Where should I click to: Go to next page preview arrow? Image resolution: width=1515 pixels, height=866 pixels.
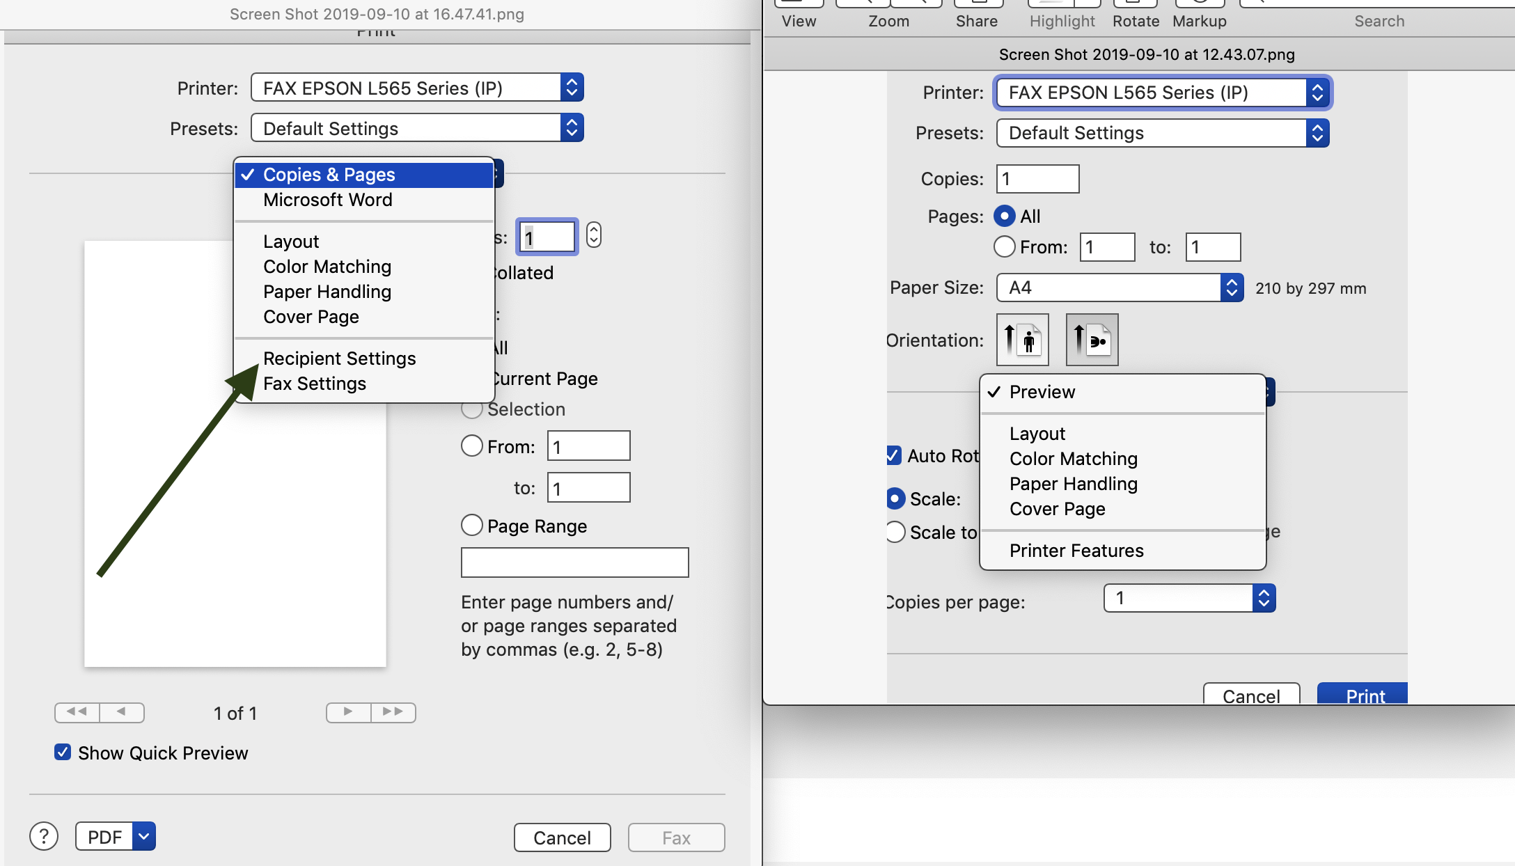coord(348,711)
